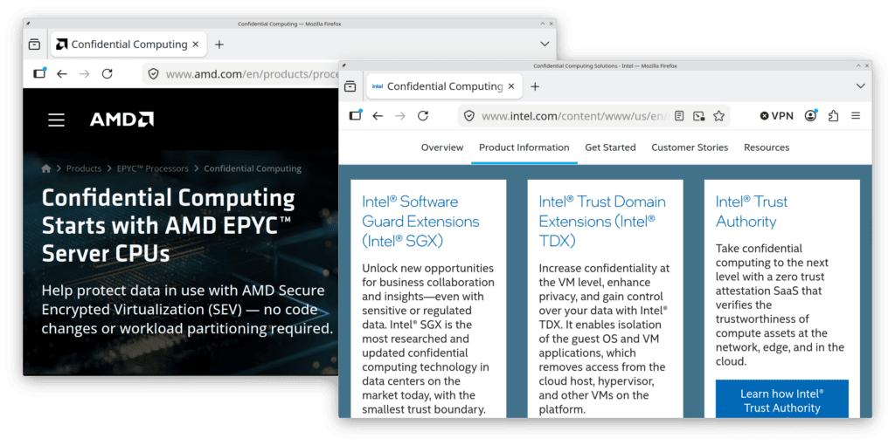Open the AMD hamburger menu
The image size is (895, 445).
(x=56, y=120)
